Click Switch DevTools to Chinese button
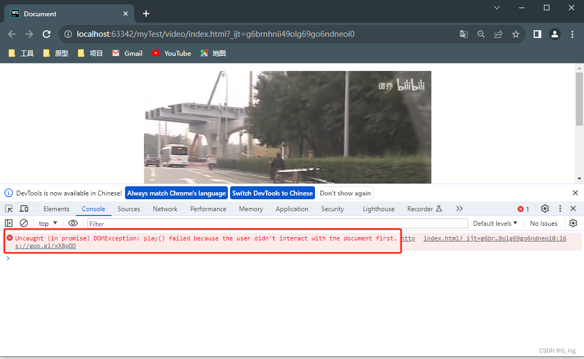Image resolution: width=584 pixels, height=359 pixels. pos(272,193)
